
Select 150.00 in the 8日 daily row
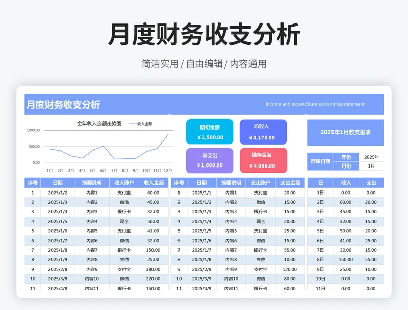click(x=346, y=260)
